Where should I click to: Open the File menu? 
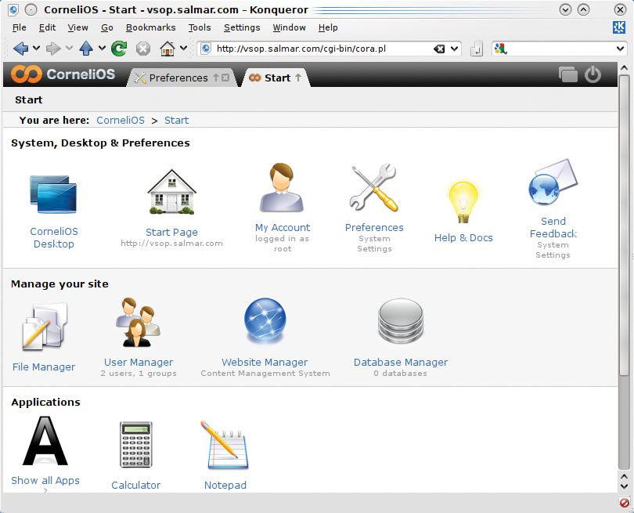coord(20,27)
